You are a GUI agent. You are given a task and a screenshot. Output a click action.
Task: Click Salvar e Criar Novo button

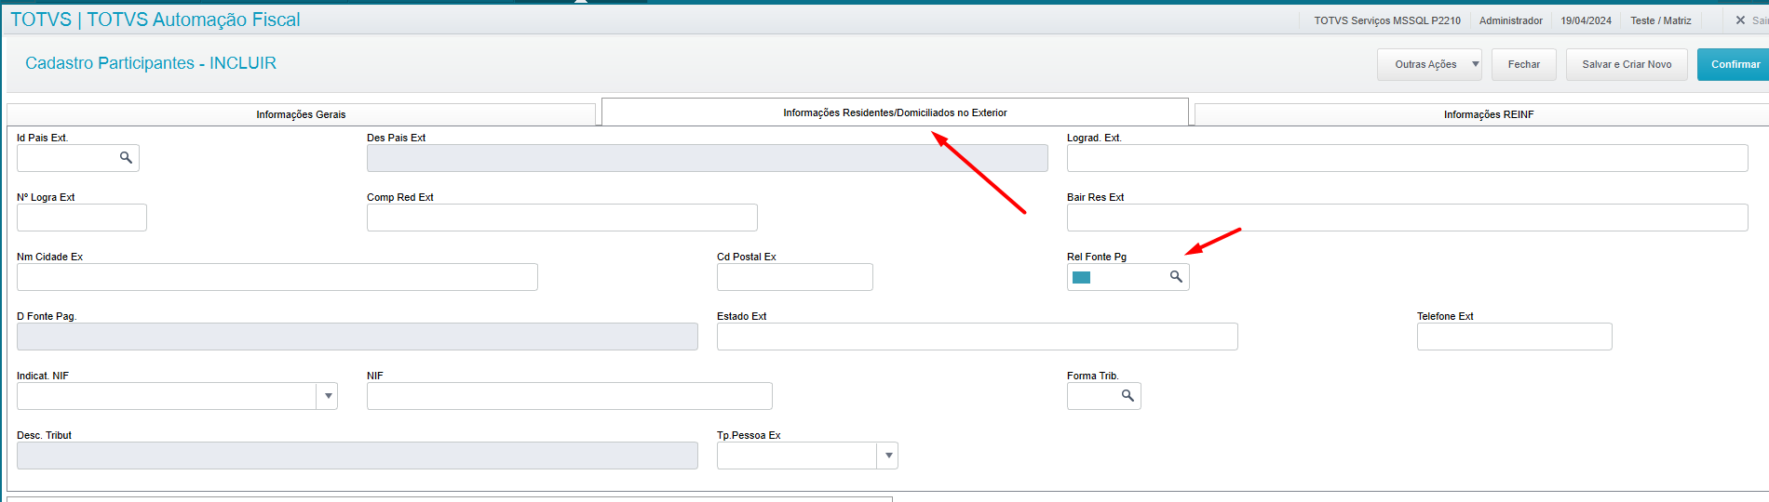pyautogui.click(x=1627, y=64)
